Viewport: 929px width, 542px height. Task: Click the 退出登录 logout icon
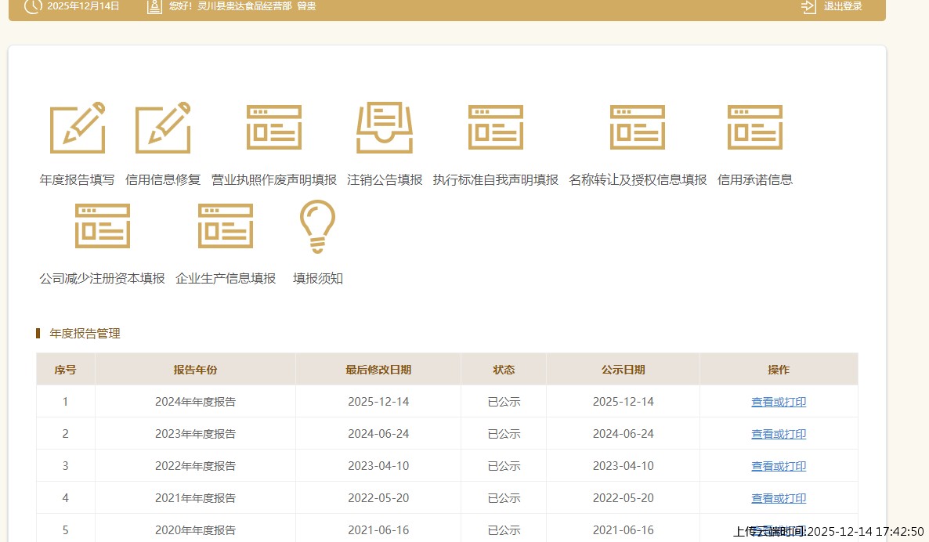808,6
